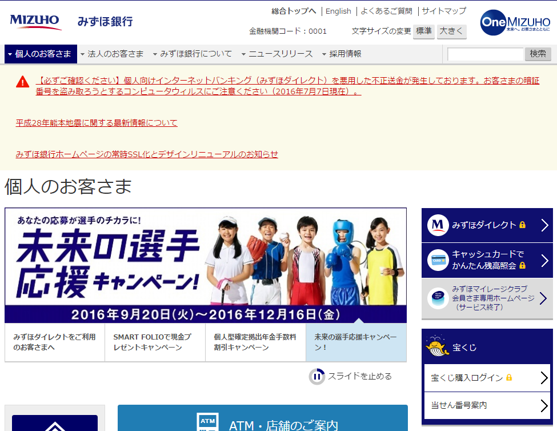The width and height of the screenshot is (557, 431).
Task: Open 当せん番号案内 link
Action: pyautogui.click(x=459, y=405)
